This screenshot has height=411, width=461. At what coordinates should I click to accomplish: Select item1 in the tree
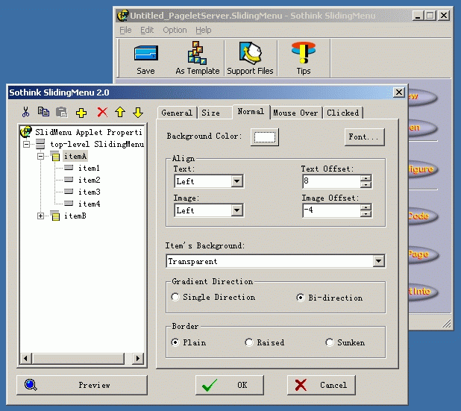(x=89, y=168)
